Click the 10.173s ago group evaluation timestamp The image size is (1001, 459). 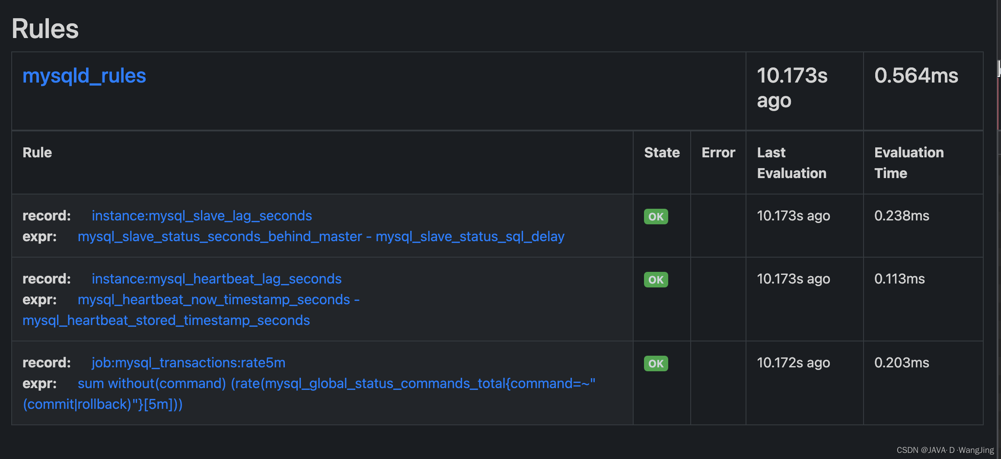pos(792,87)
